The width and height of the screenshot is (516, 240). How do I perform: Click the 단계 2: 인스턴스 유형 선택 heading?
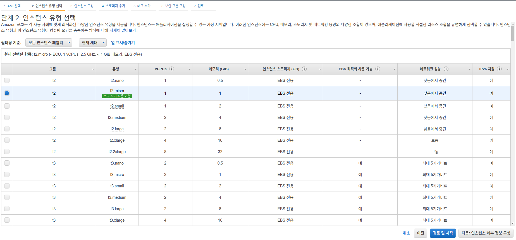(39, 18)
